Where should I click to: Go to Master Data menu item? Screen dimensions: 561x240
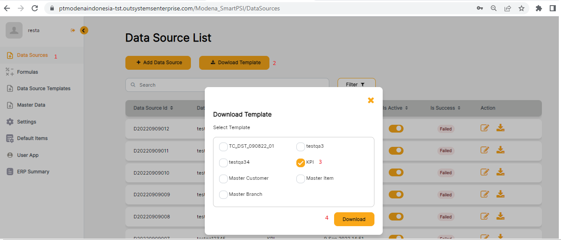(x=31, y=105)
